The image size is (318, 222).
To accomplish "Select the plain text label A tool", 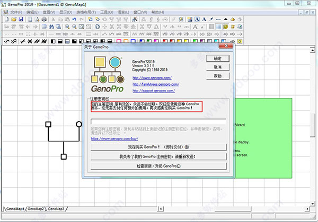I will [204, 20].
